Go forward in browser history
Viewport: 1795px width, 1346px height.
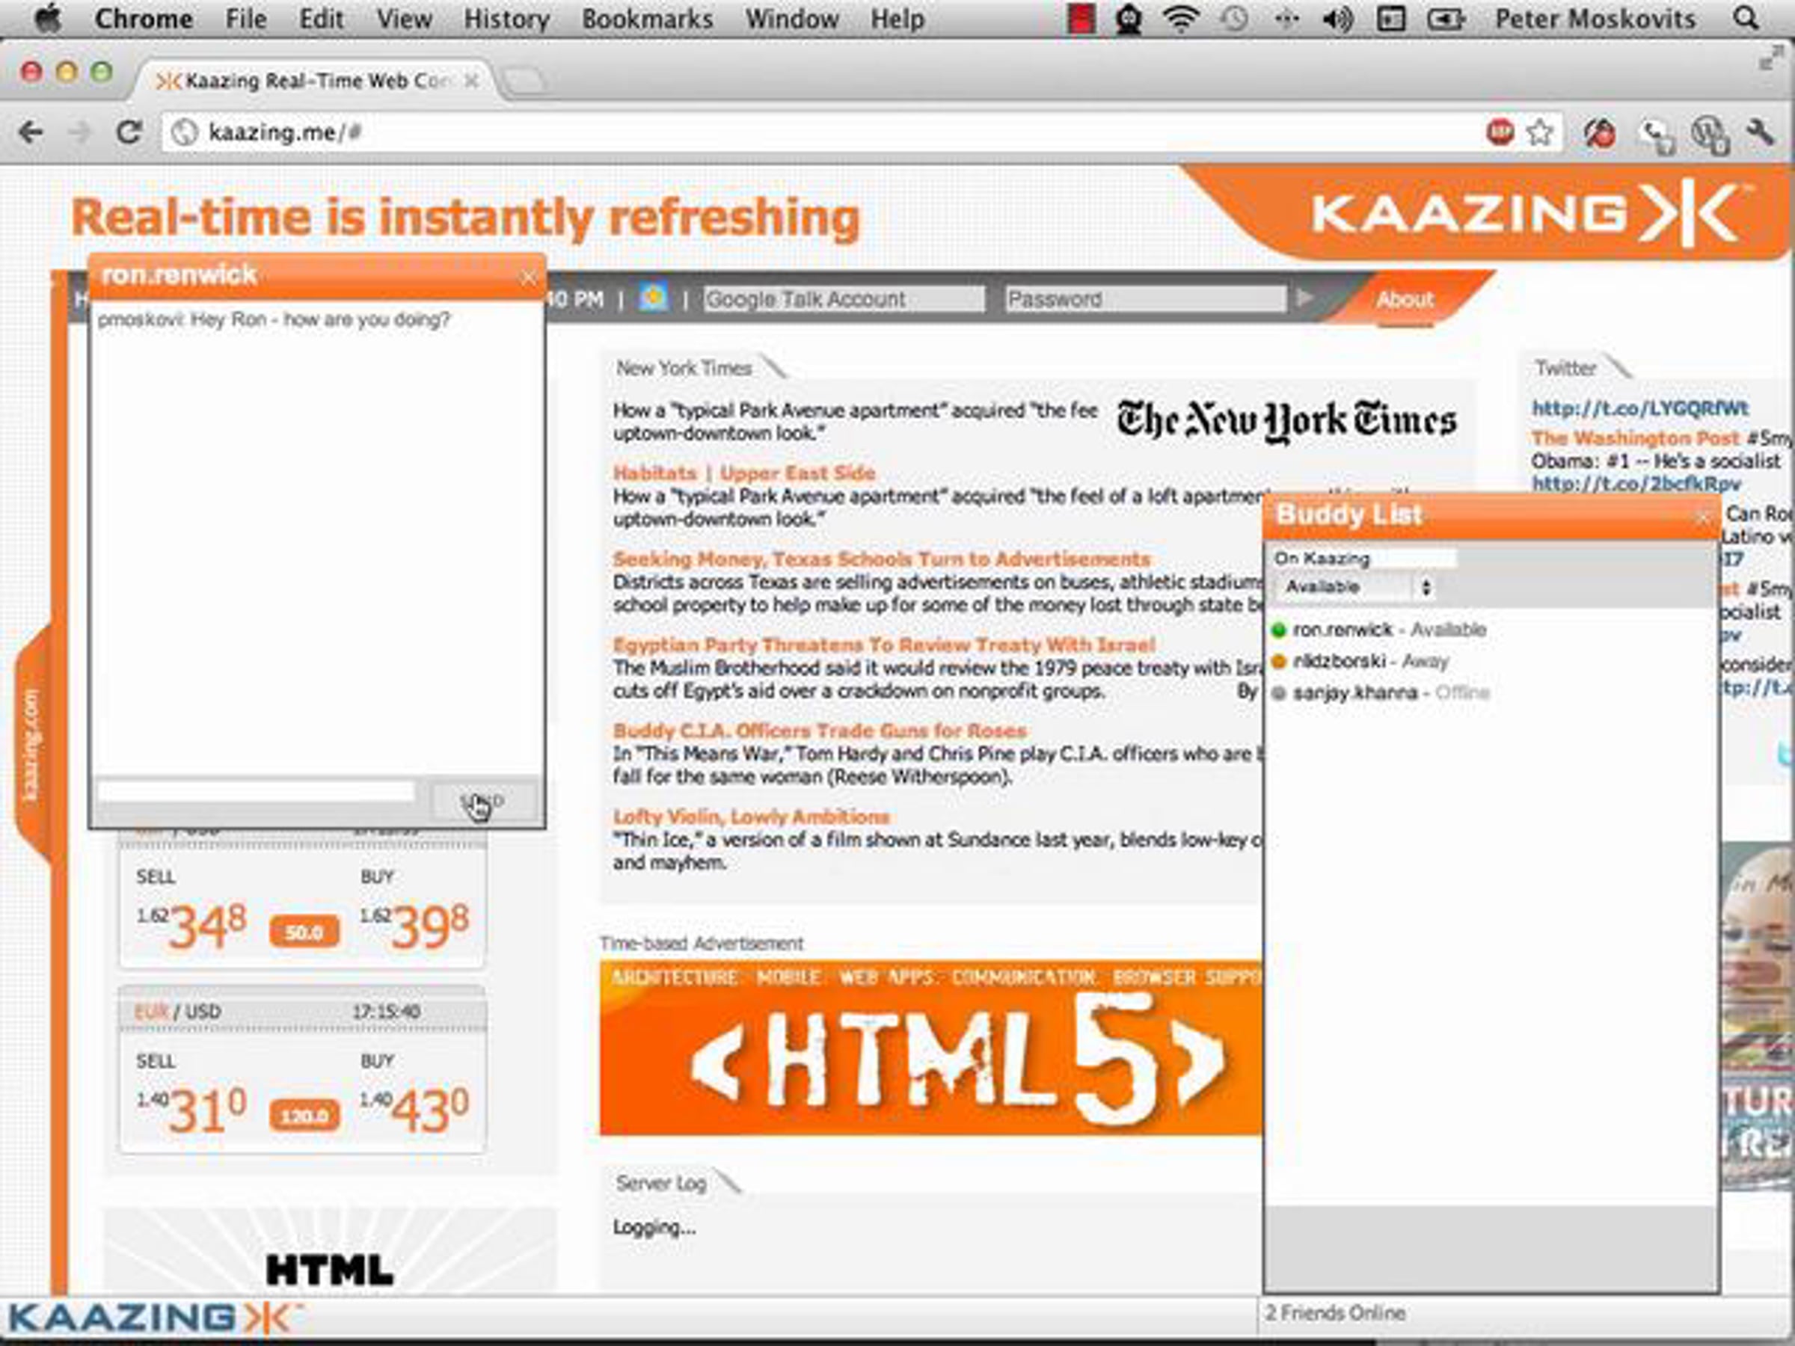pos(79,132)
